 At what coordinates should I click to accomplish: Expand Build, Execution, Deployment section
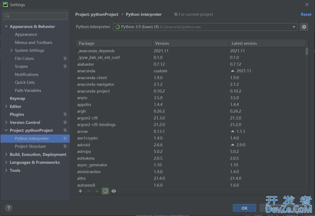(6, 154)
